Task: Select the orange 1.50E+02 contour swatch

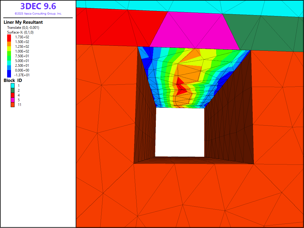Action: point(9,42)
